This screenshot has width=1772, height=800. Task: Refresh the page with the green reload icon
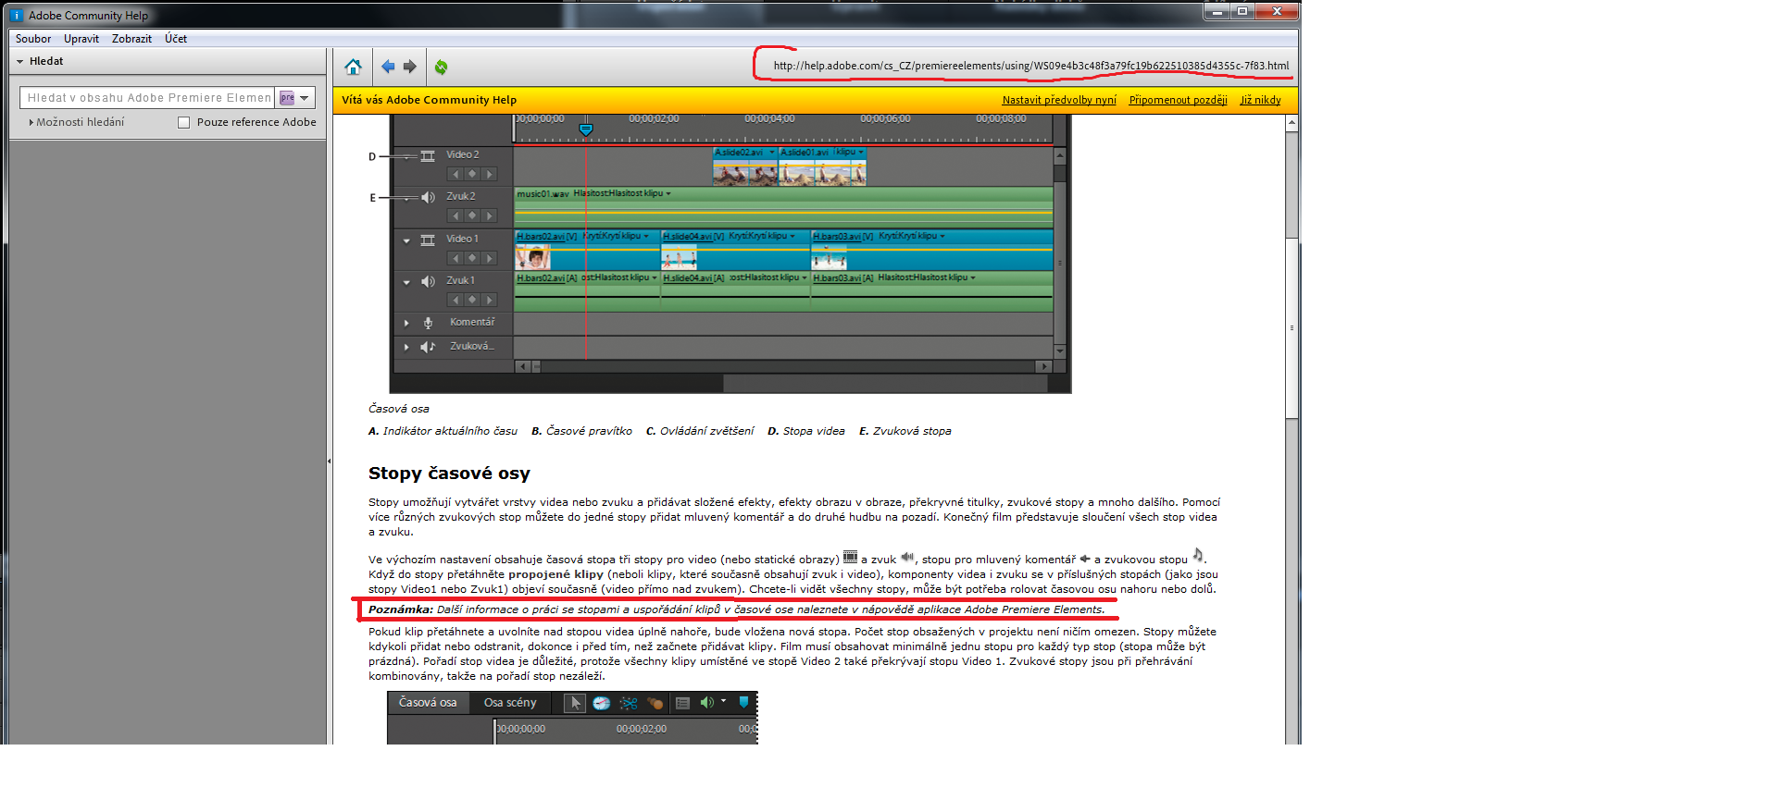pyautogui.click(x=441, y=67)
